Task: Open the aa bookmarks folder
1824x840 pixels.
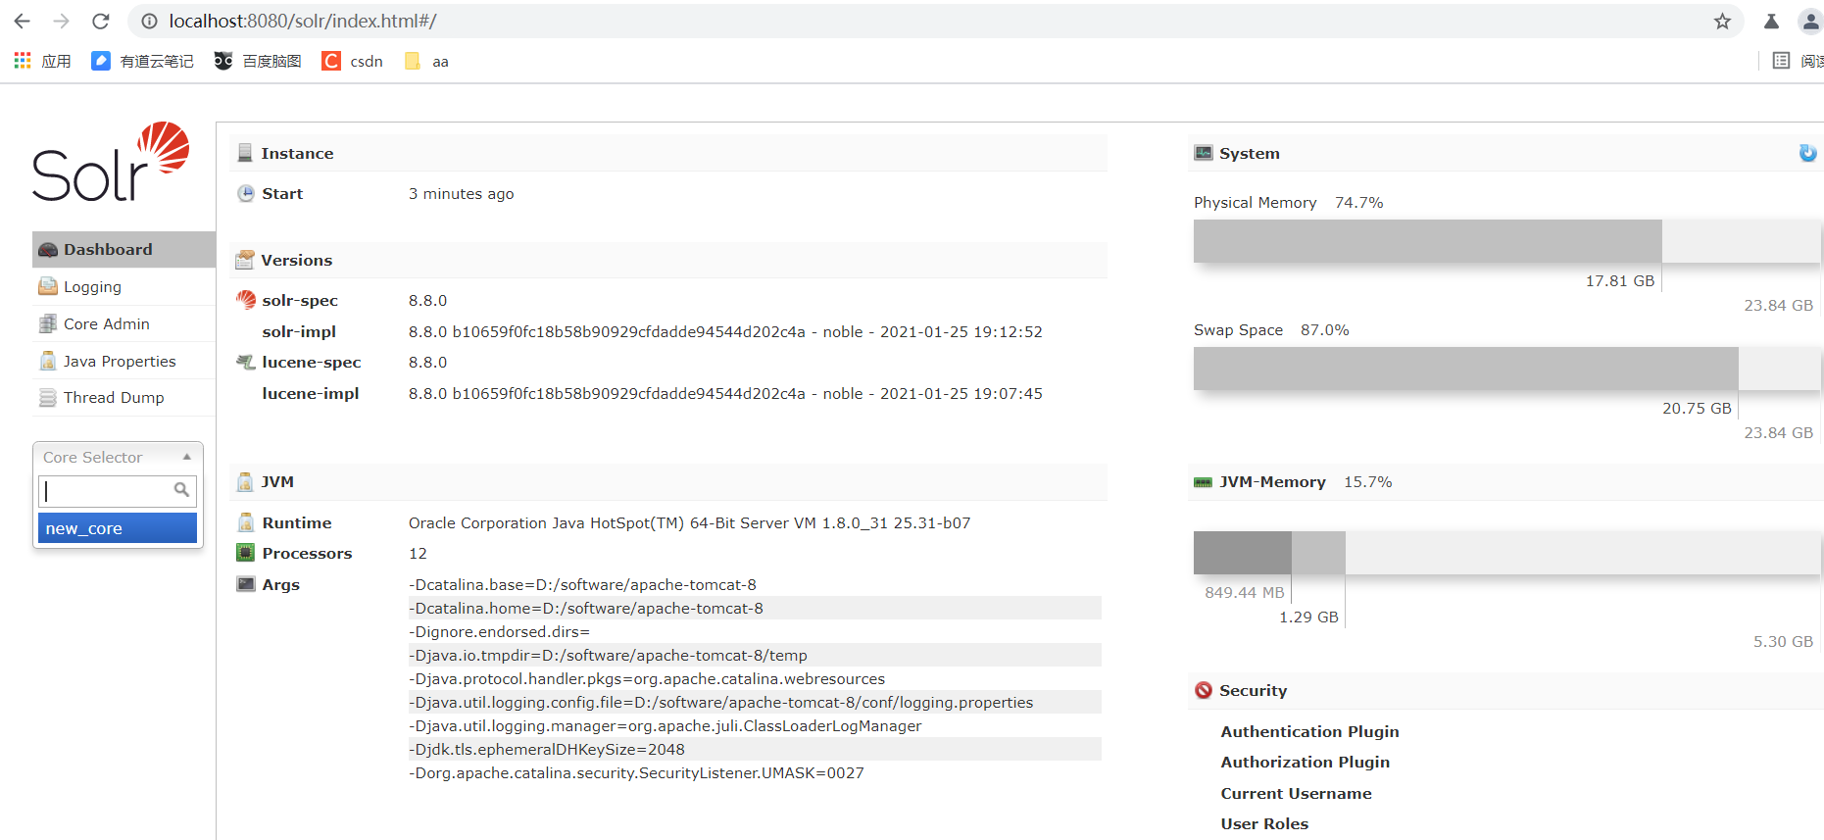Action: tap(426, 61)
